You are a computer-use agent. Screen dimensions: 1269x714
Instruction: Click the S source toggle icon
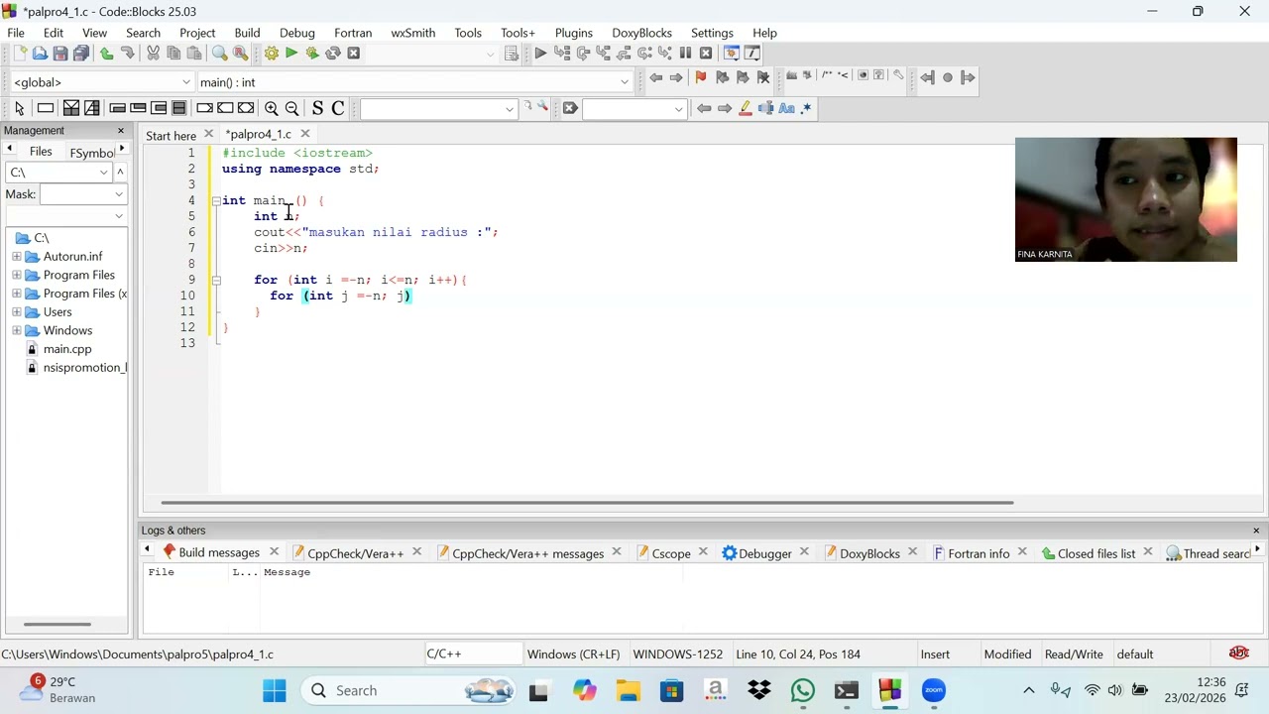pyautogui.click(x=317, y=108)
